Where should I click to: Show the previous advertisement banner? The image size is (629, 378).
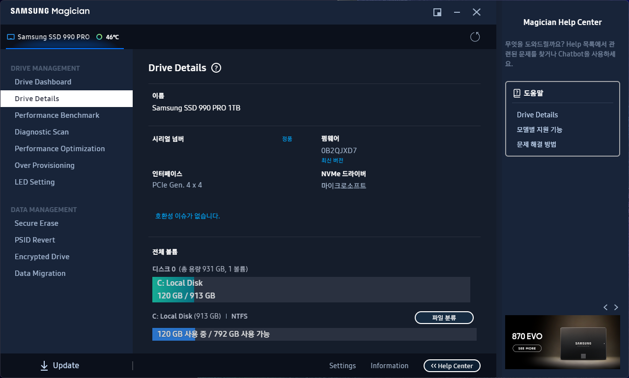(605, 307)
